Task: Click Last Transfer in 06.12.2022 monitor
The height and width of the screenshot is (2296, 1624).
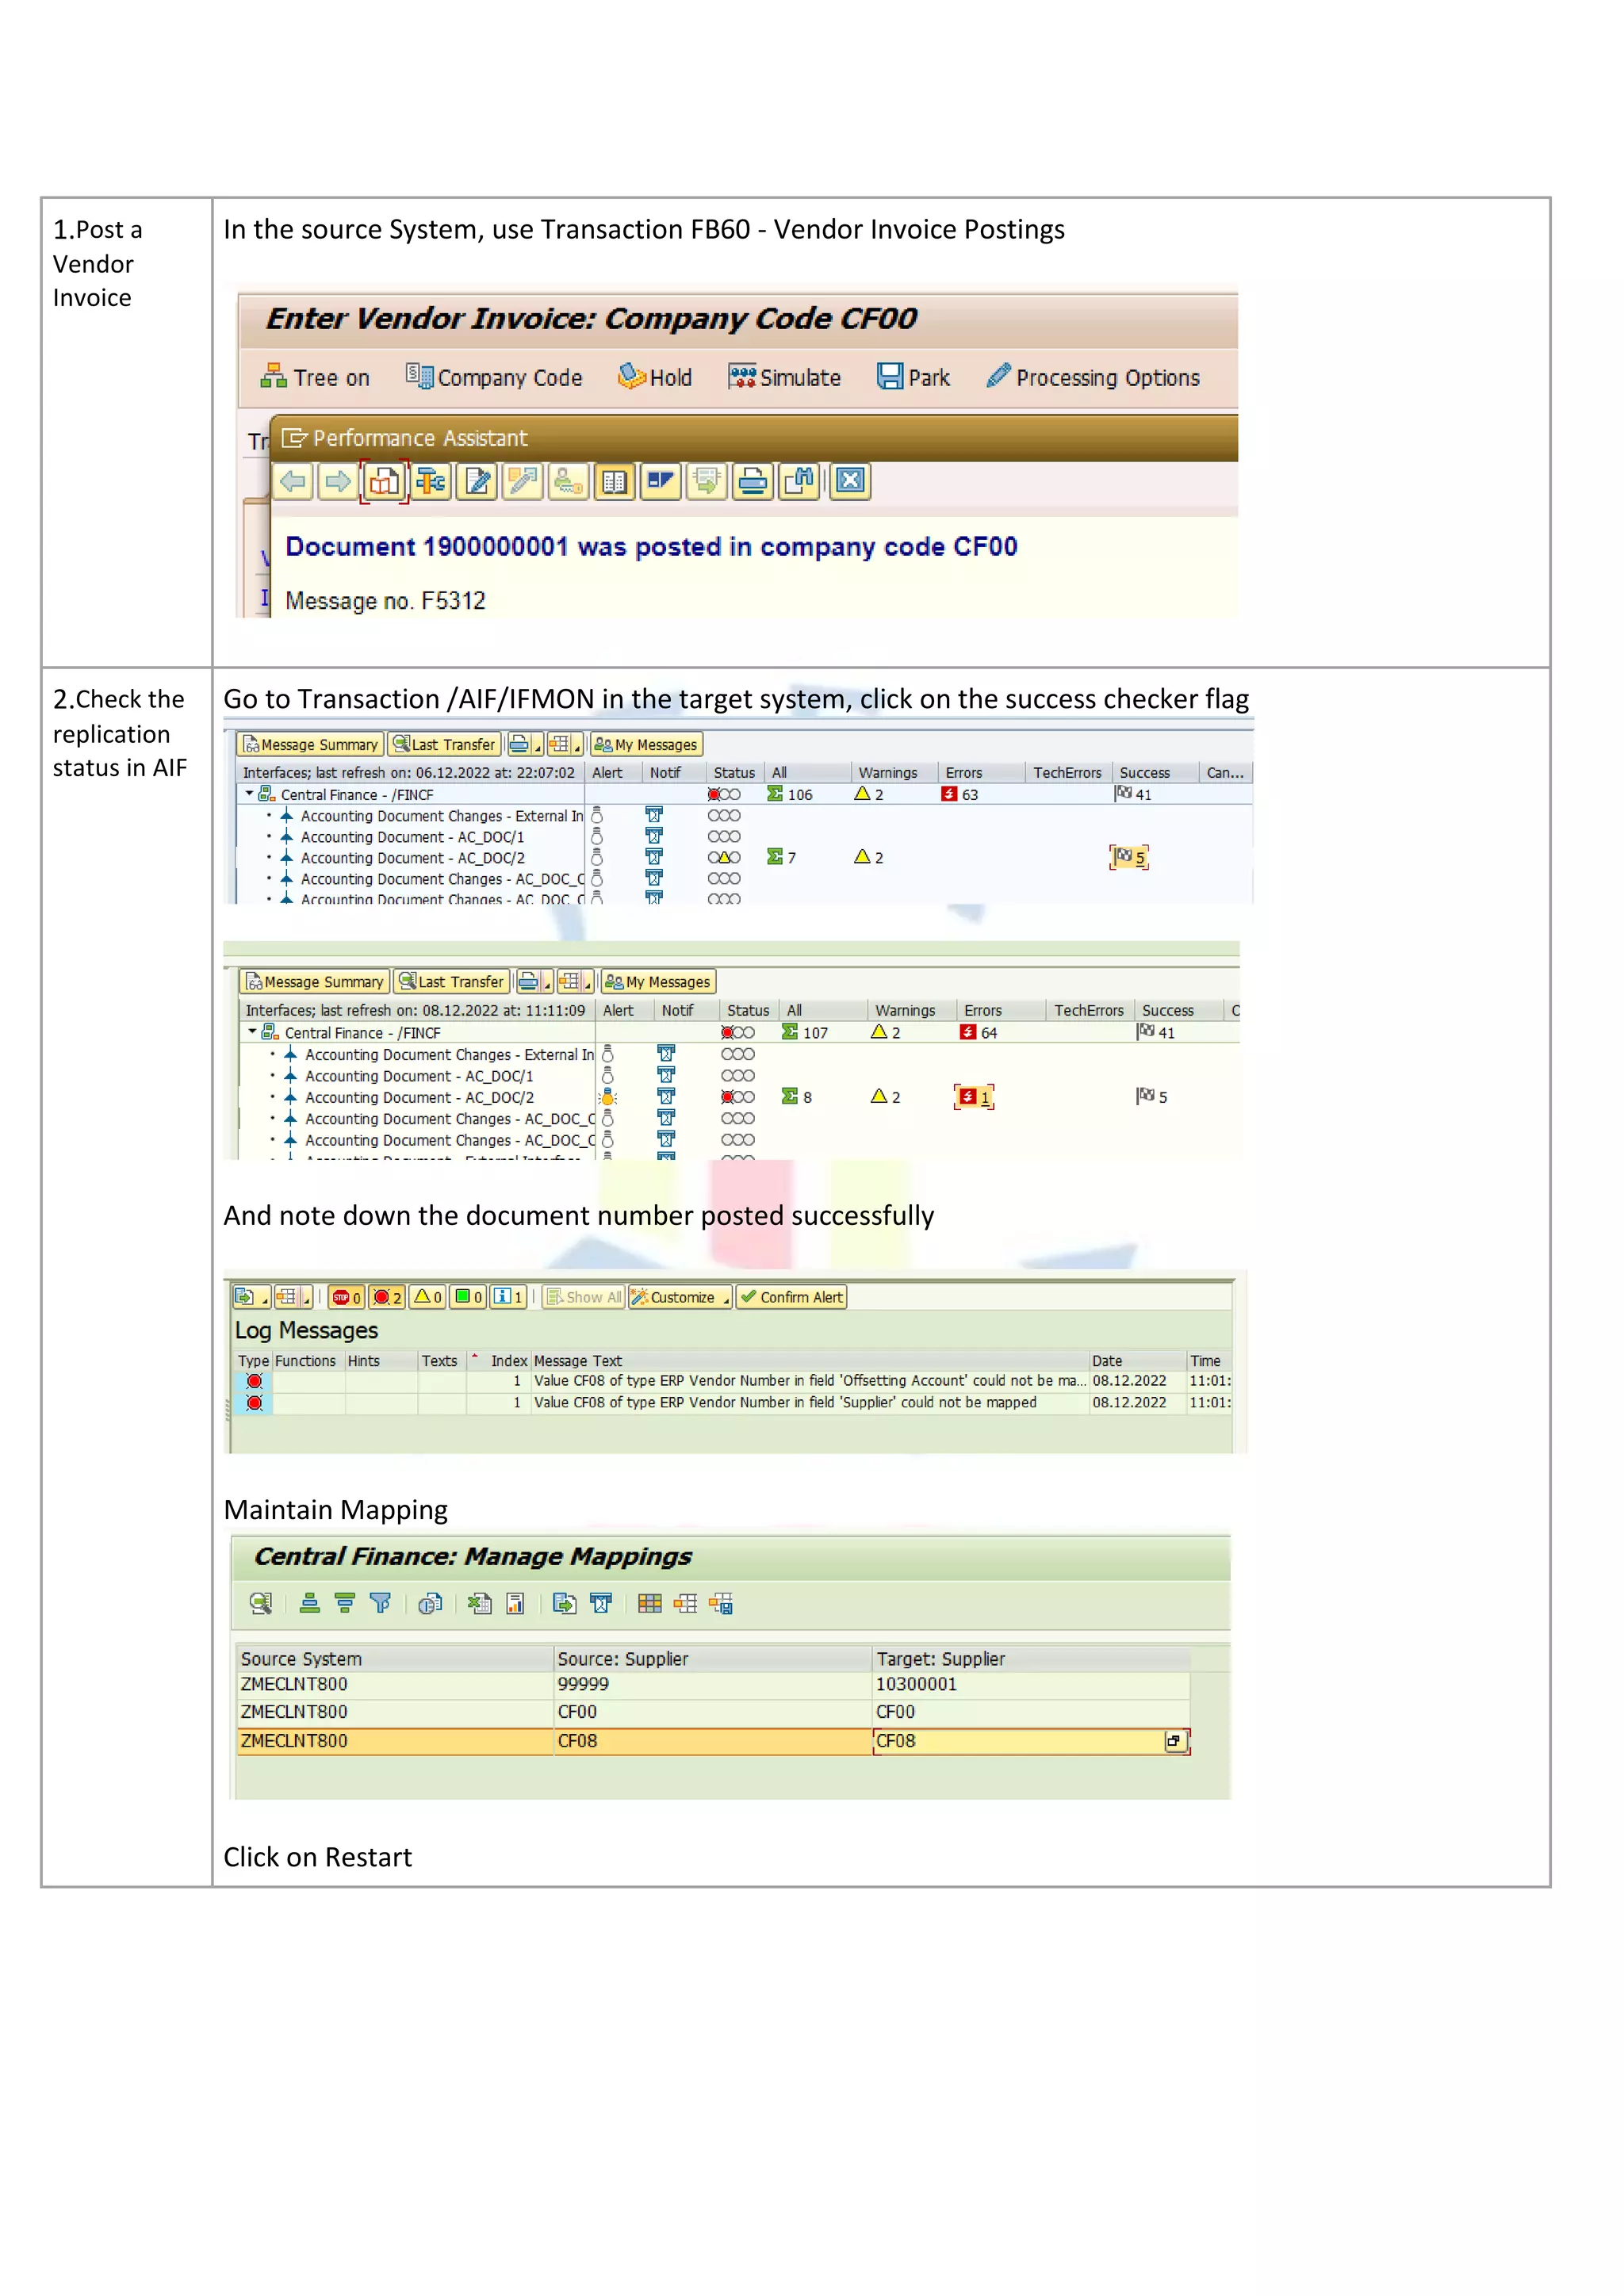Action: (444, 745)
